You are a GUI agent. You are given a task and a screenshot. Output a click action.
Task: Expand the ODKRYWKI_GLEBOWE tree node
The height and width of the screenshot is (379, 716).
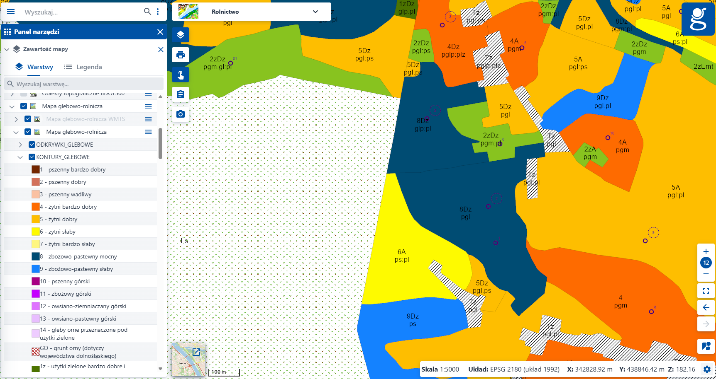tap(20, 144)
